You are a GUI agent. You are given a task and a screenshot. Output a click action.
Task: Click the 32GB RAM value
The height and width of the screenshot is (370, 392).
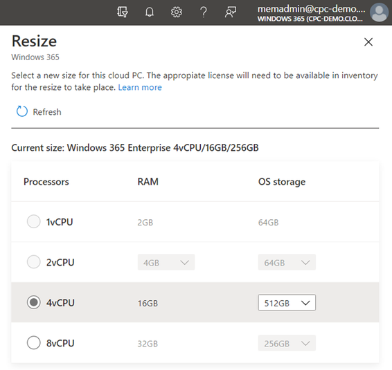pos(148,344)
